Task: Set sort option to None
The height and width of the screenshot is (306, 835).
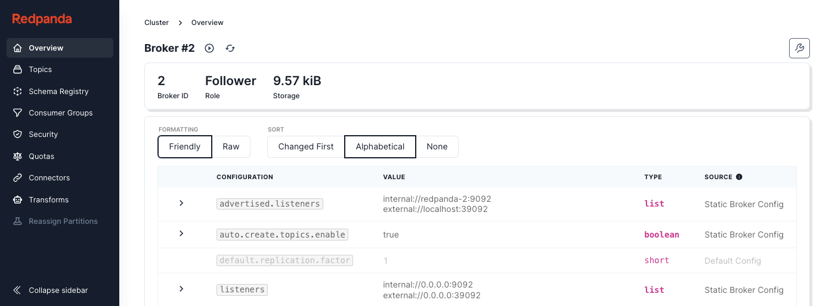Action: click(x=437, y=146)
